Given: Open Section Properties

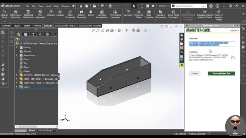Looking at the screenshot, I should (81, 15).
